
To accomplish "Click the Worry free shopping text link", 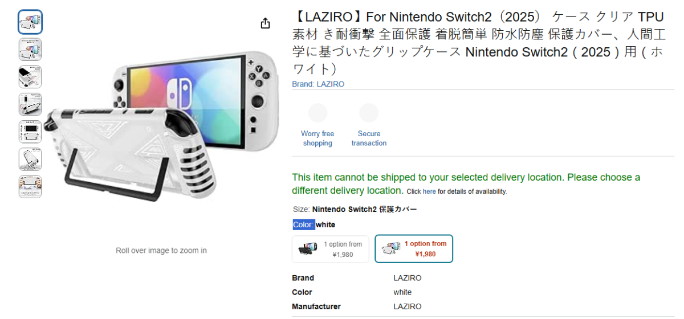I will tap(317, 138).
